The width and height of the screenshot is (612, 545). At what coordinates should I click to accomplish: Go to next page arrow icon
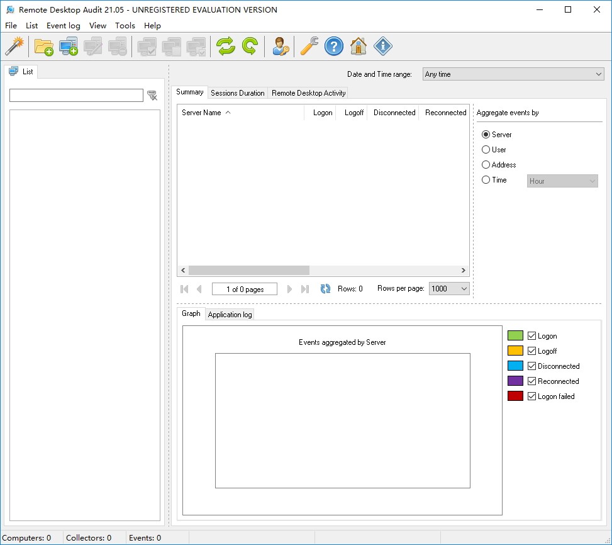289,289
